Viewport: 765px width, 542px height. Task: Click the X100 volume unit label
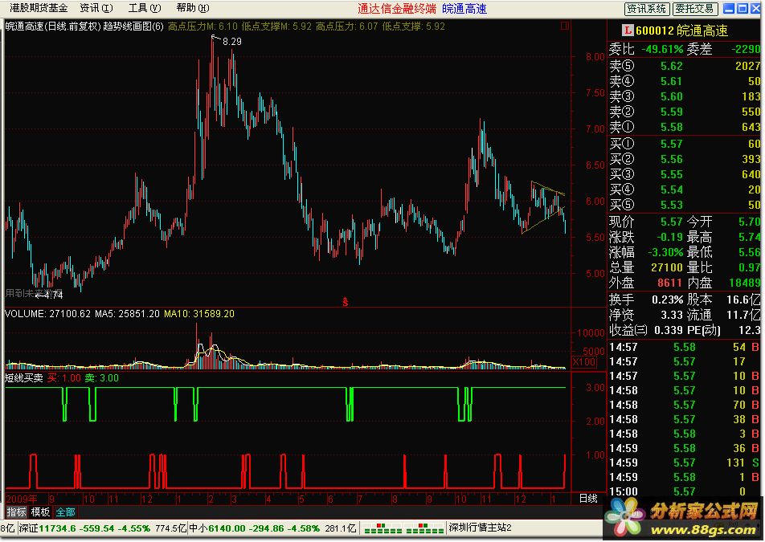click(583, 361)
